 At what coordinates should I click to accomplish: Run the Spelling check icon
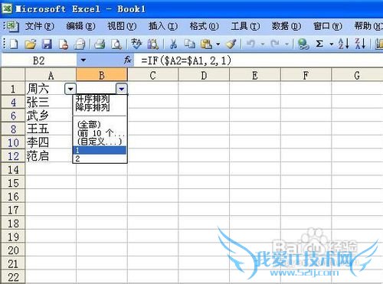point(136,44)
